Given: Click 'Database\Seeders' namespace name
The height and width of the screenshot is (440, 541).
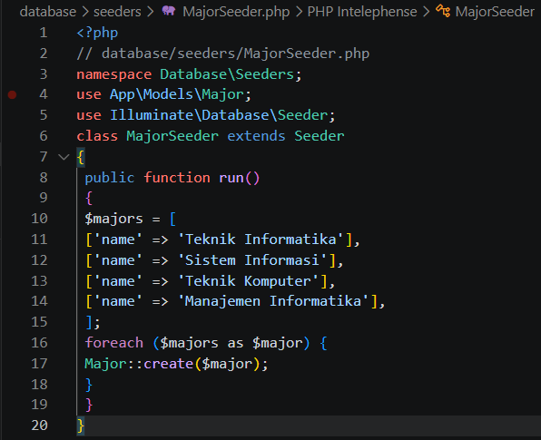Looking at the screenshot, I should pyautogui.click(x=227, y=74).
